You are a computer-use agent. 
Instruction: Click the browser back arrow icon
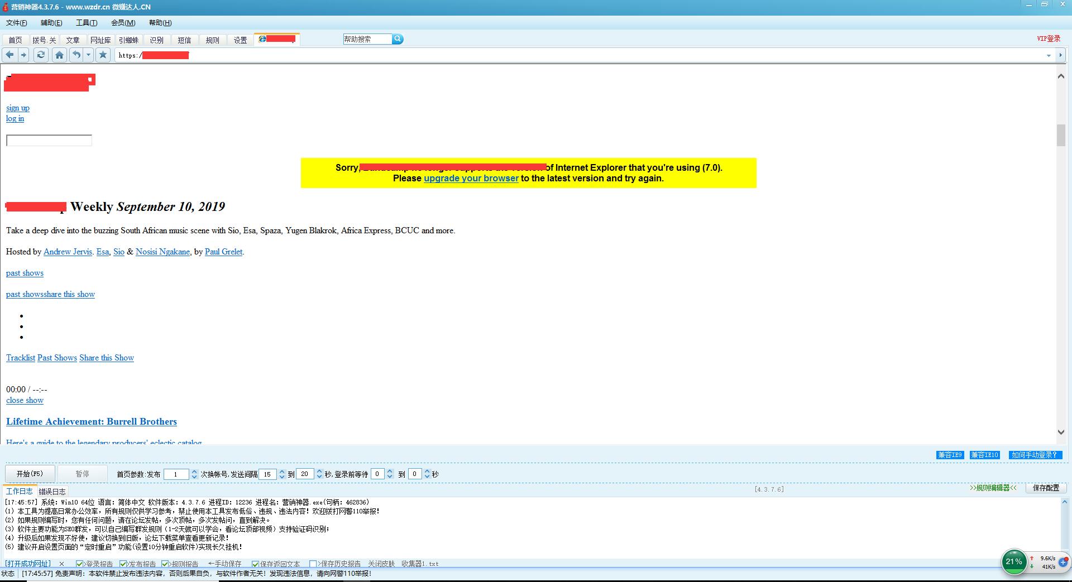[9, 55]
